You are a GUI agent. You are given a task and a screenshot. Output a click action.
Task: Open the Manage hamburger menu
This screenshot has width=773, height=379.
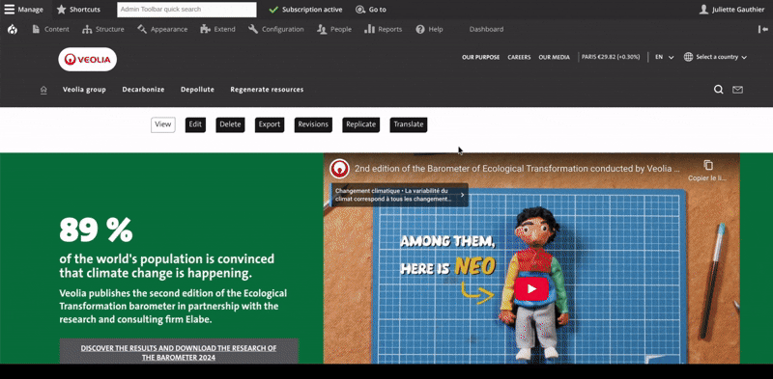(x=23, y=10)
